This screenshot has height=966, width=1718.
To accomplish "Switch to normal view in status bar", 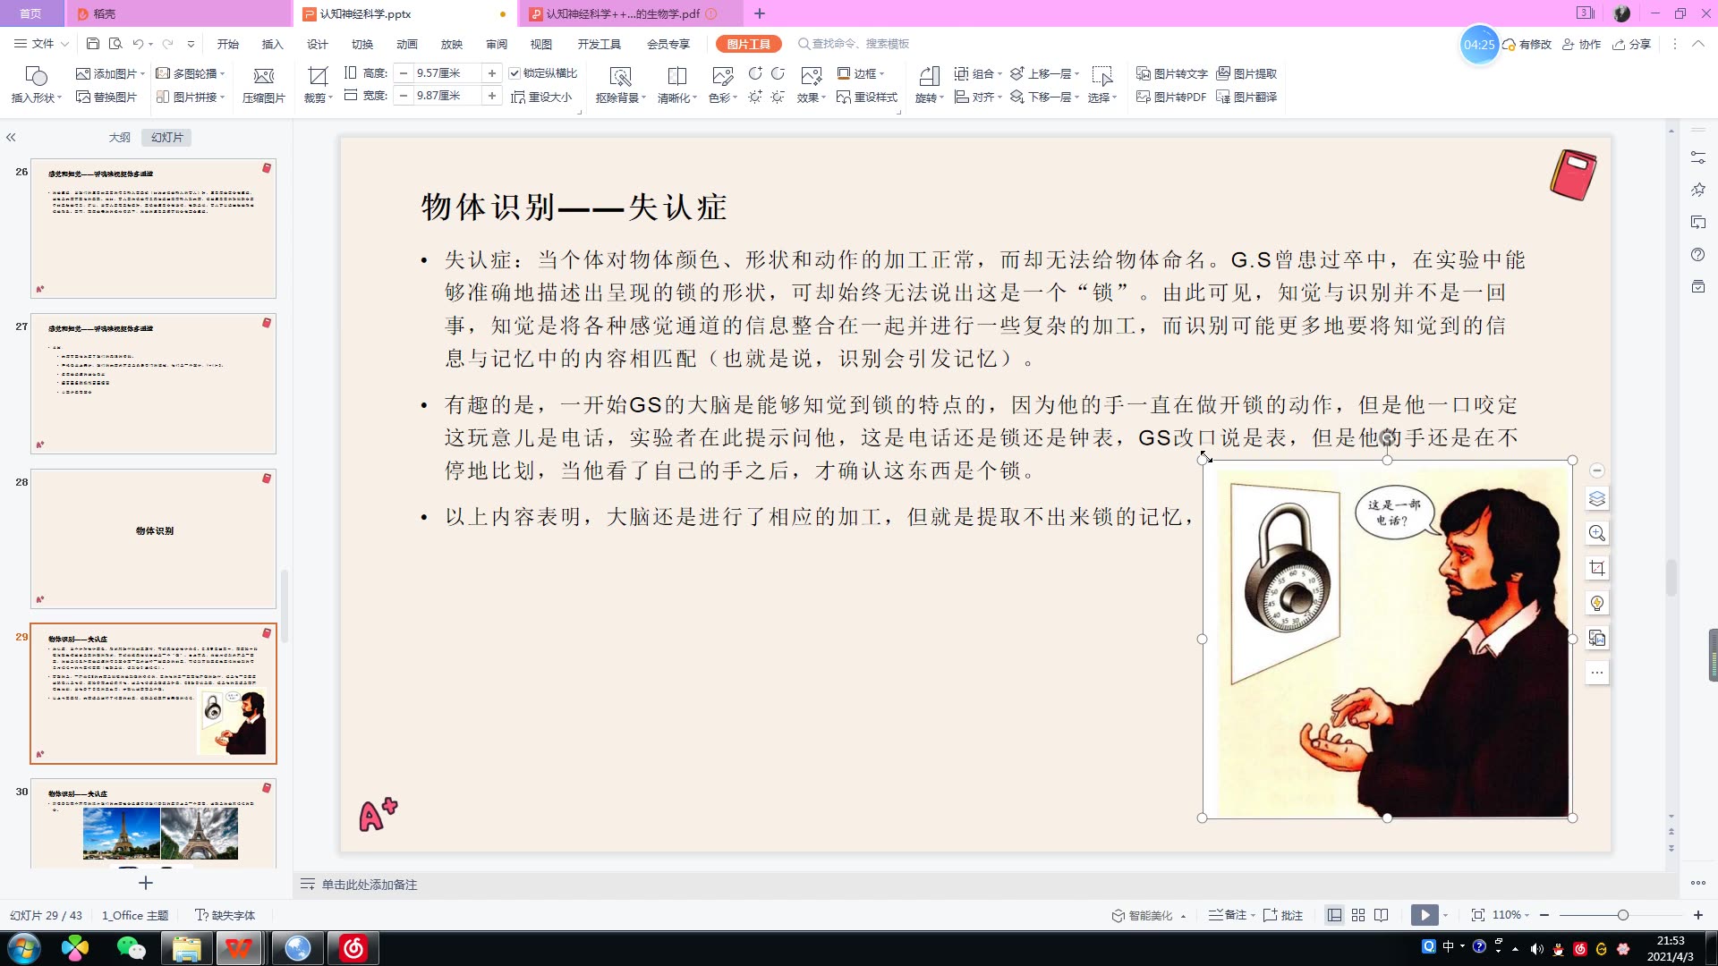I will 1334,915.
